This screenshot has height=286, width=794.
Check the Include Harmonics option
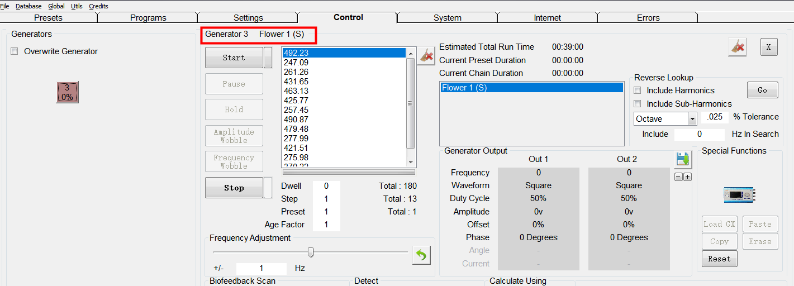click(638, 90)
